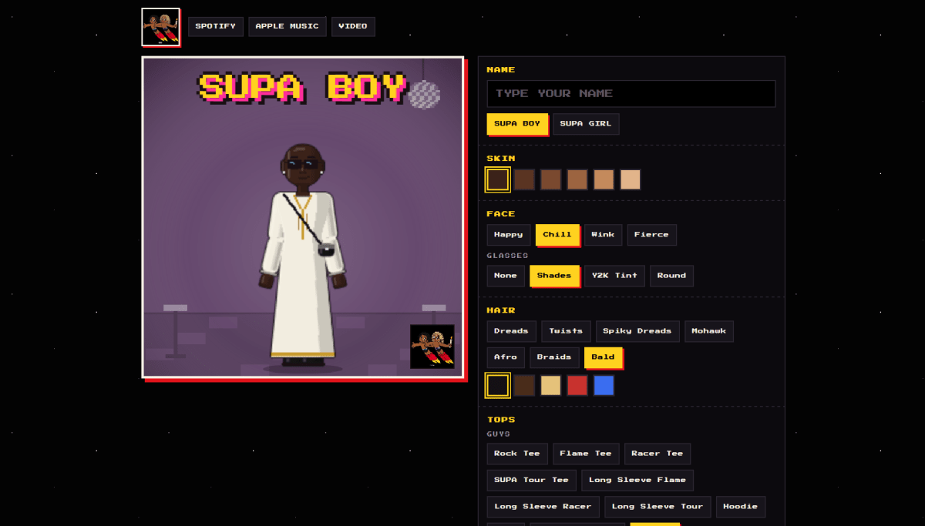Screen dimensions: 925x526
Task: Choose the Rock Tee top
Action: coord(517,454)
